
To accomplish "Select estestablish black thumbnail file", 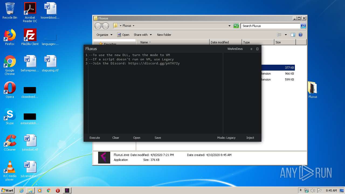I will click(x=30, y=119).
